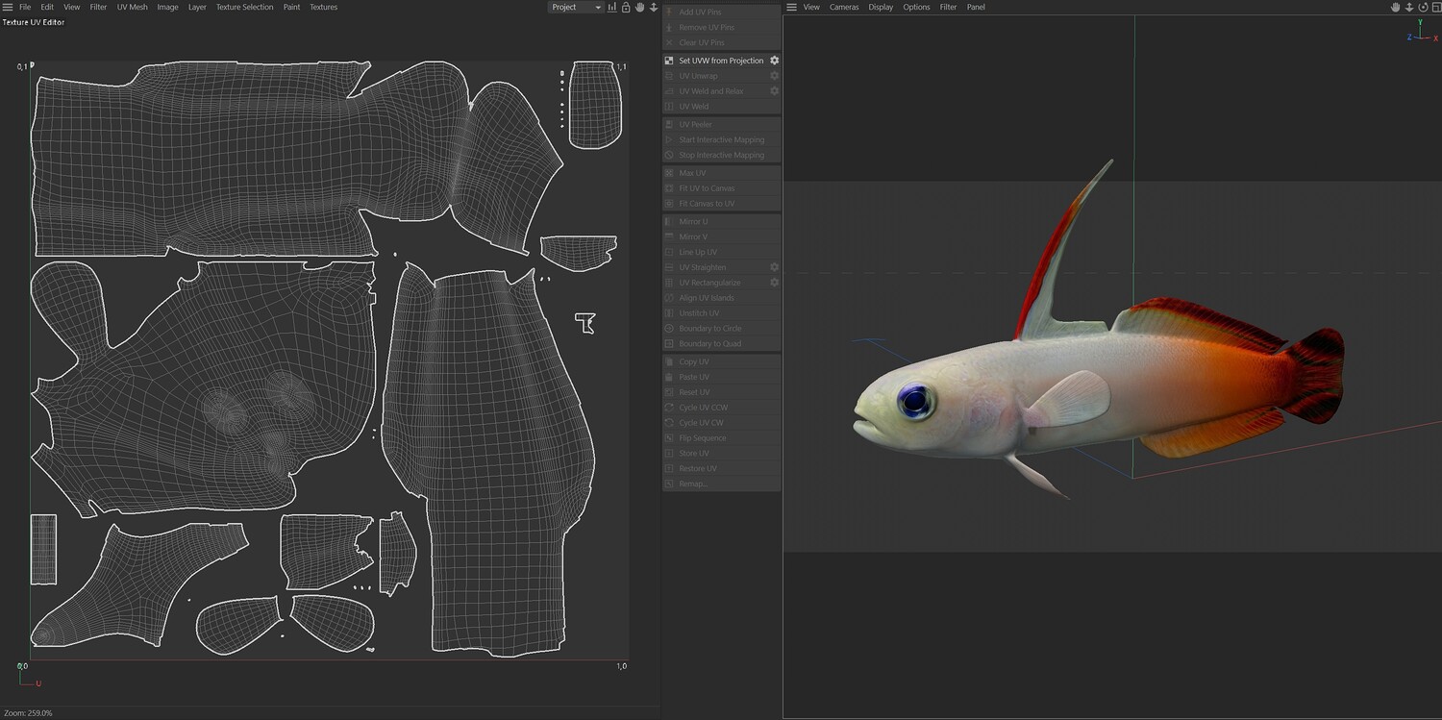The height and width of the screenshot is (720, 1442).
Task: Open the UV Straighten gear settings
Action: coord(774,267)
